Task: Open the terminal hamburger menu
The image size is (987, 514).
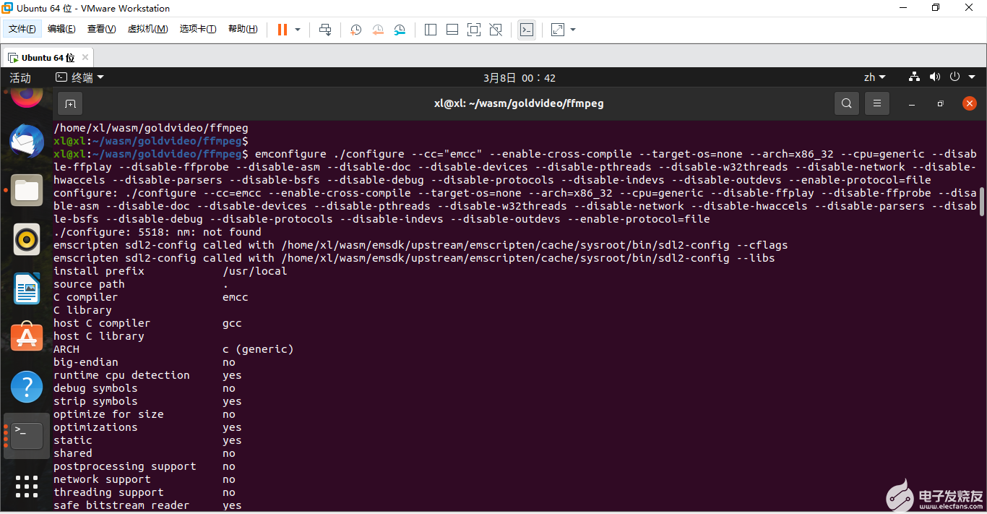Action: [877, 103]
